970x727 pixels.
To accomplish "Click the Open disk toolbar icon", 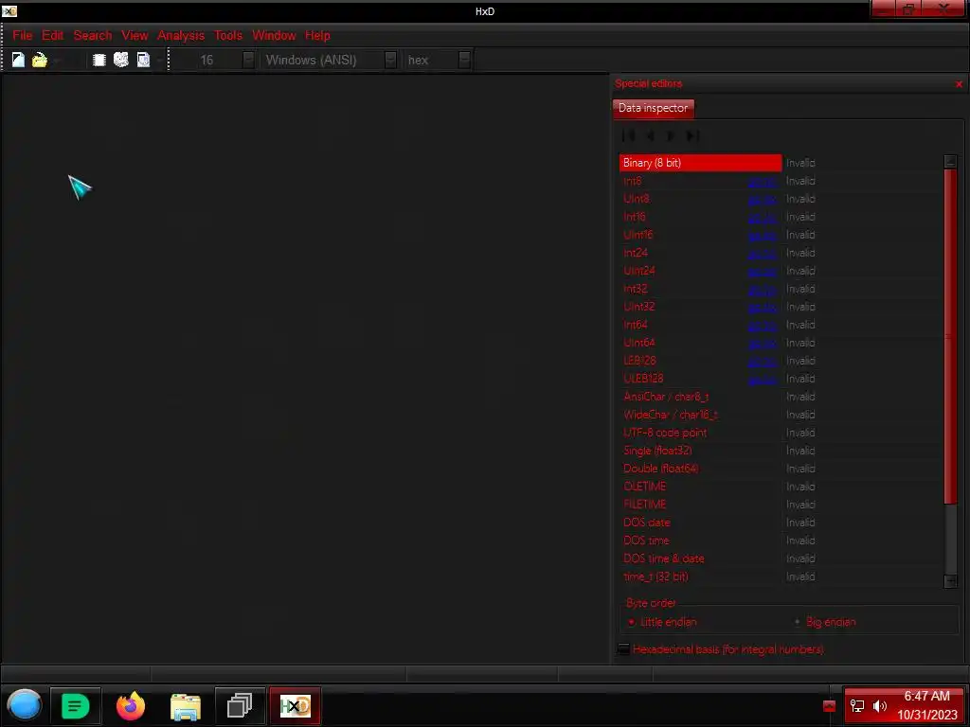I will (x=121, y=60).
